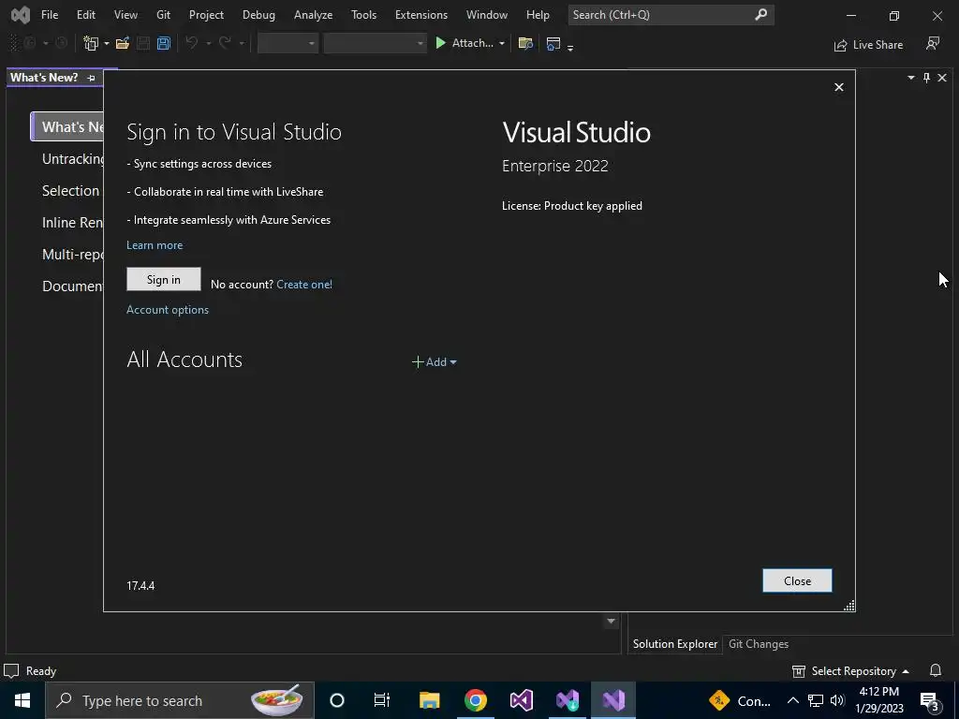This screenshot has height=719, width=959.
Task: Select the Multi-rep item in What's New
Action: coord(72,255)
